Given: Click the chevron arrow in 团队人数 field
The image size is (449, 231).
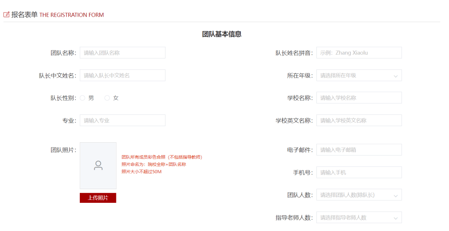Looking at the screenshot, I should [395, 195].
